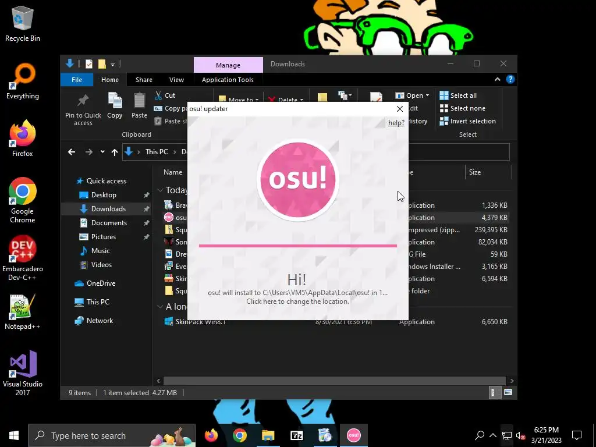Open Google Chrome desktop shortcut
The image size is (596, 447).
23,200
